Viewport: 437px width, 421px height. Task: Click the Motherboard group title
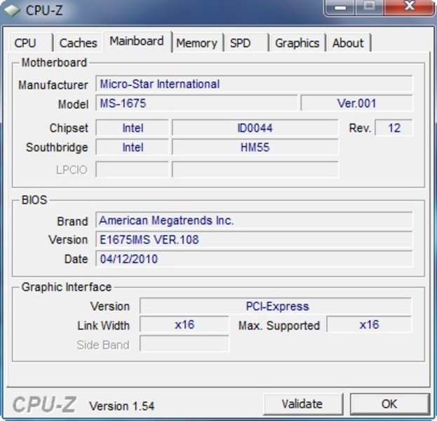point(54,62)
